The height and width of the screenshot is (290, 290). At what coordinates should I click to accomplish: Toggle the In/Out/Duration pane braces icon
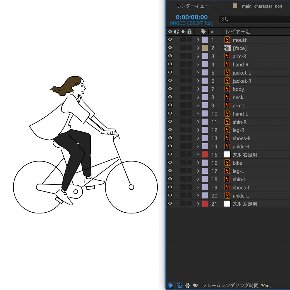(187, 286)
